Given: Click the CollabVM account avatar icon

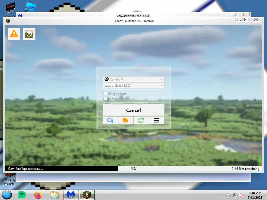Looking at the screenshot, I should (107, 79).
